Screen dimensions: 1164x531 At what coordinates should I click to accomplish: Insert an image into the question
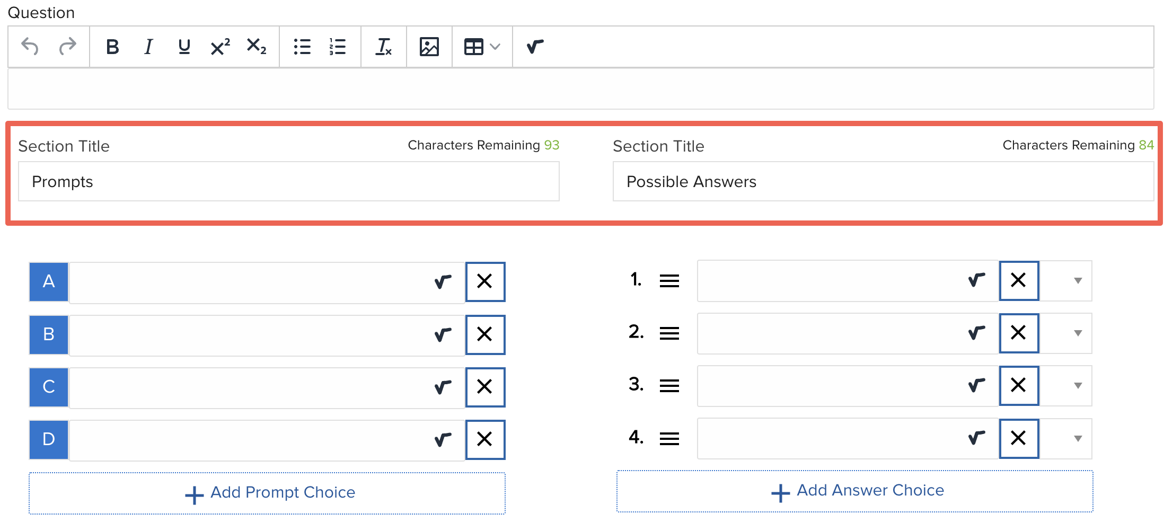[x=429, y=47]
